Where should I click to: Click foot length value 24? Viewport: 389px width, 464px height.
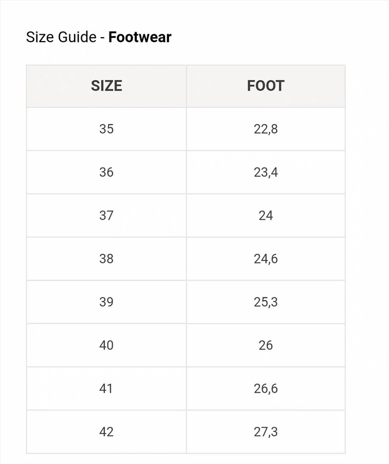pos(266,215)
